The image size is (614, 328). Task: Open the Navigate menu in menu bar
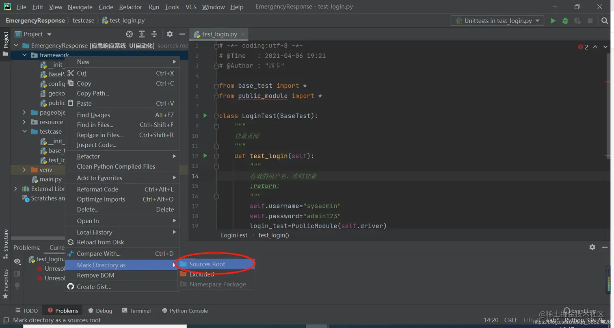pyautogui.click(x=80, y=7)
